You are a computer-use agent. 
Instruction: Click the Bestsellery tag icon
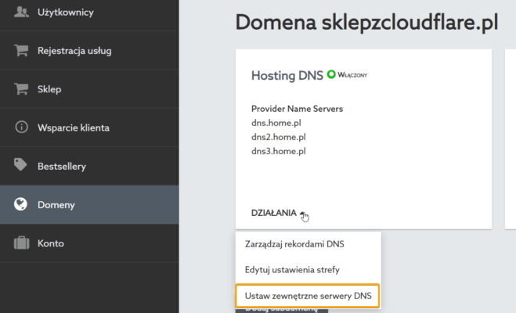22,166
